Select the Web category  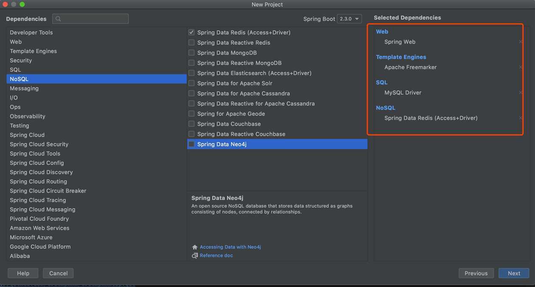click(96, 42)
